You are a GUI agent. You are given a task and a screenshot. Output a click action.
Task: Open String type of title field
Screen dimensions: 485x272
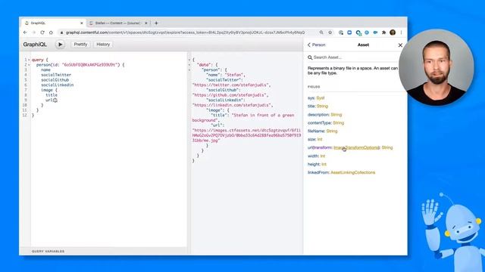322,106
